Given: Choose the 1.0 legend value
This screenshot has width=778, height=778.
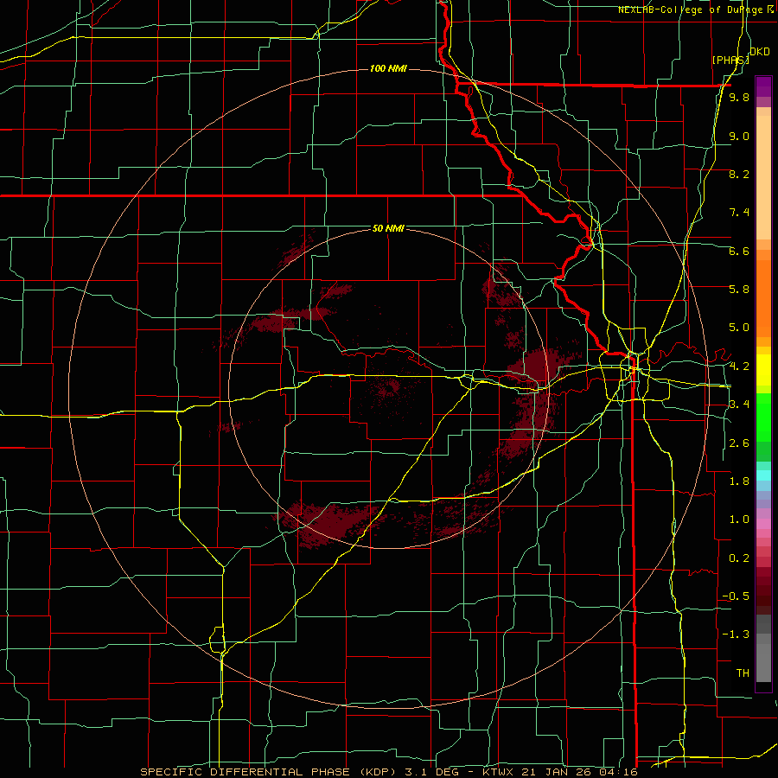Looking at the screenshot, I should coord(739,520).
